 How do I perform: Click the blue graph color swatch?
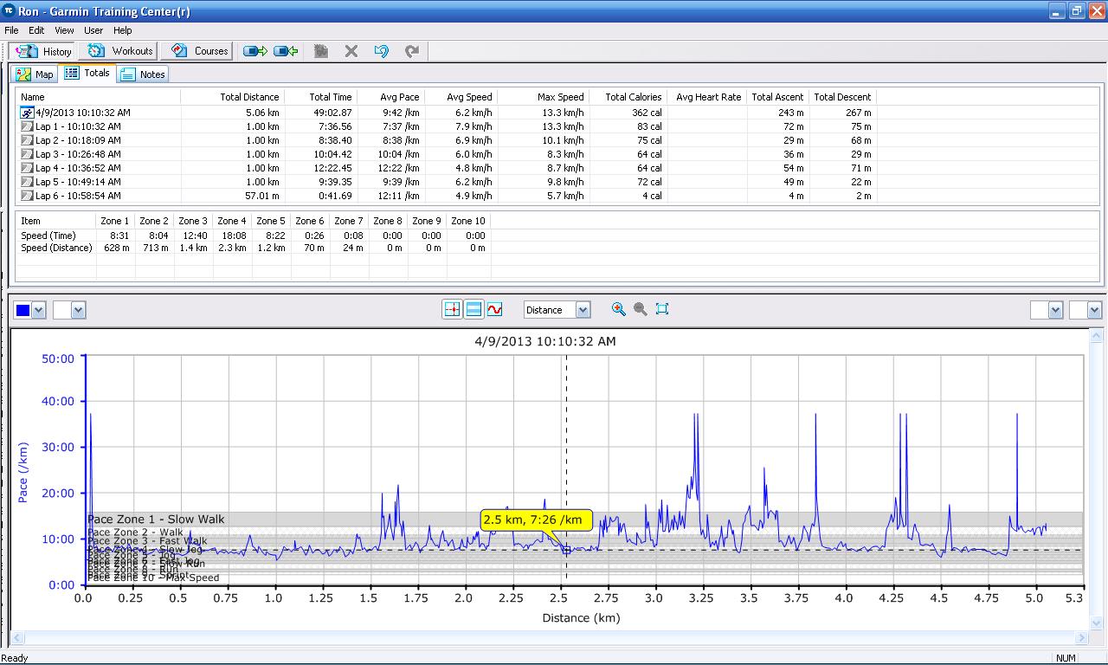23,310
